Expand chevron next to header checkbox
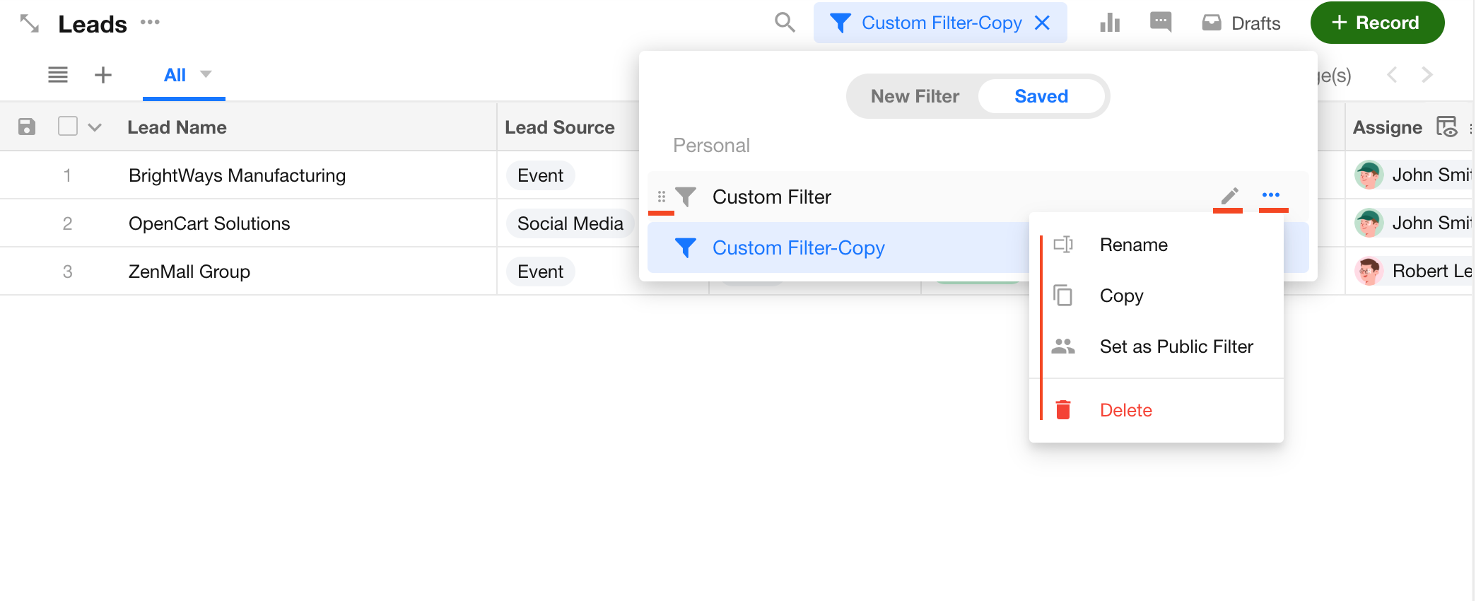Viewport: 1476px width, 601px height. point(95,128)
